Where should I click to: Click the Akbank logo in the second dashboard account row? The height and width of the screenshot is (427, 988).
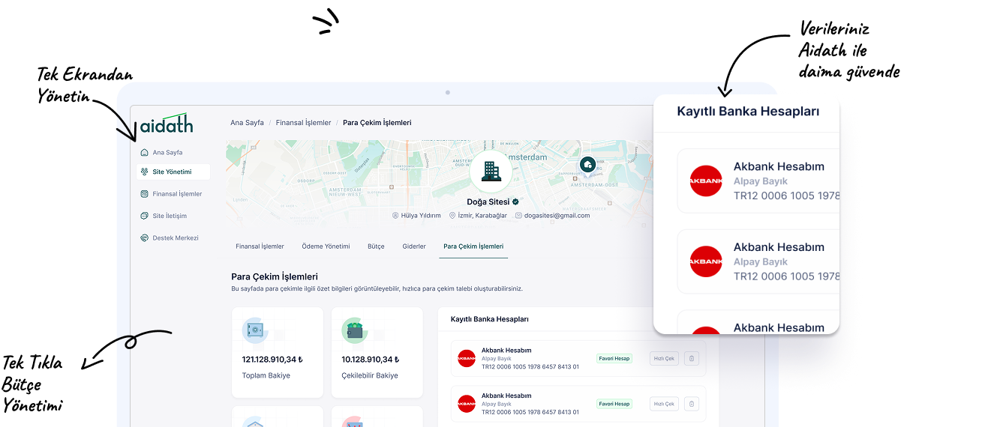tap(467, 404)
